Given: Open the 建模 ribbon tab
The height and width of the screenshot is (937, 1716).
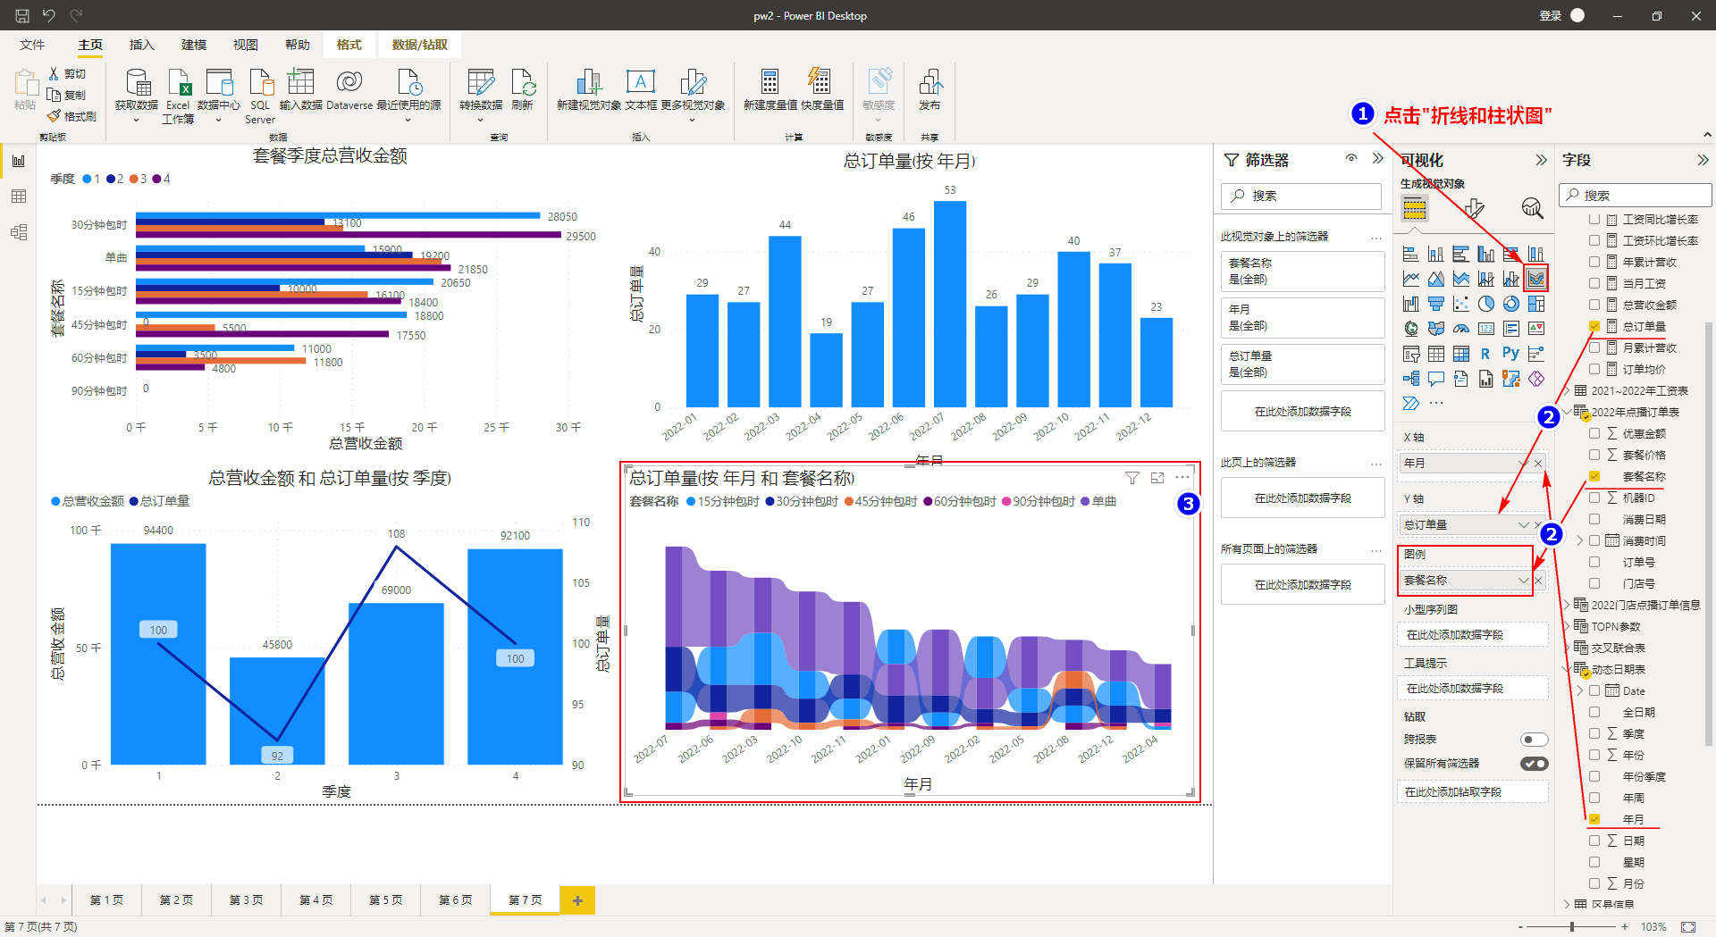Looking at the screenshot, I should coord(193,45).
